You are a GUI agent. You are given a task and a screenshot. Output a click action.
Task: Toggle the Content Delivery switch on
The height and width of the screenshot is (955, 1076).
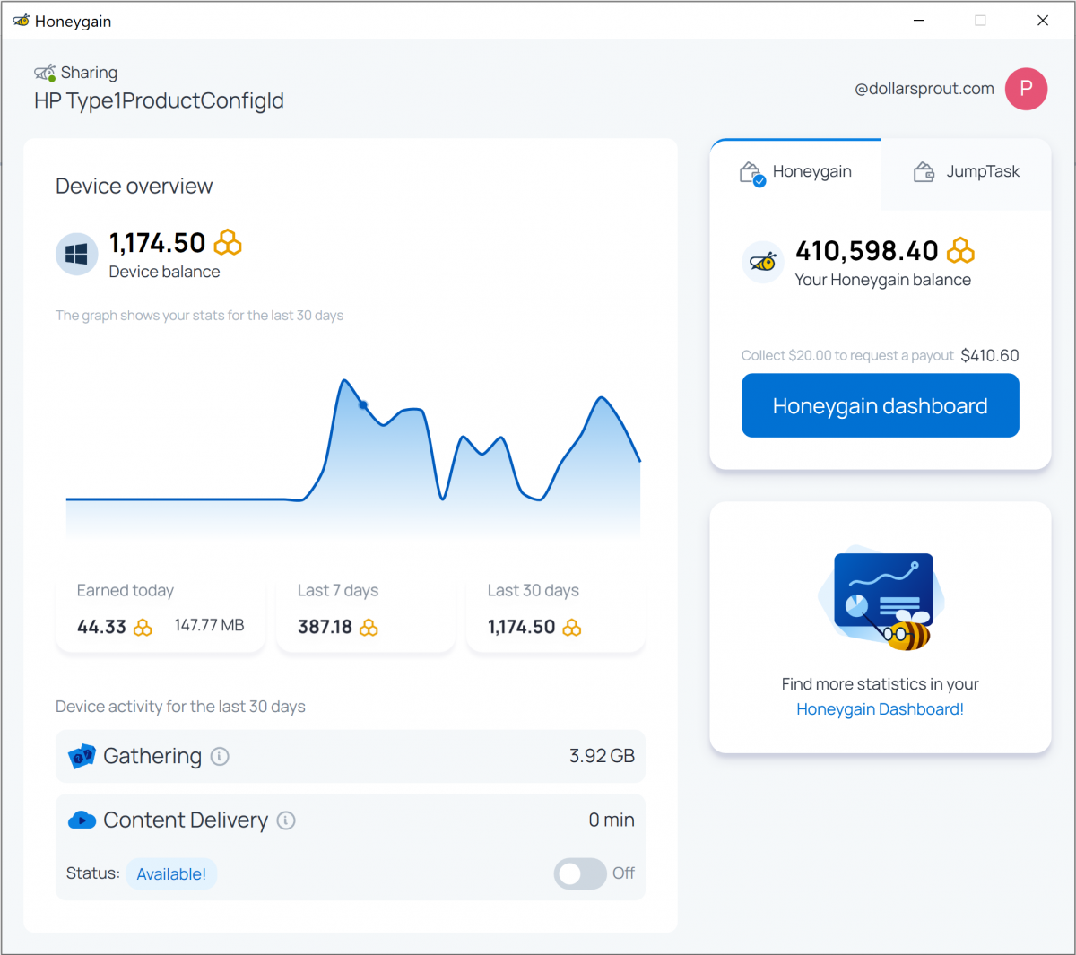click(580, 873)
